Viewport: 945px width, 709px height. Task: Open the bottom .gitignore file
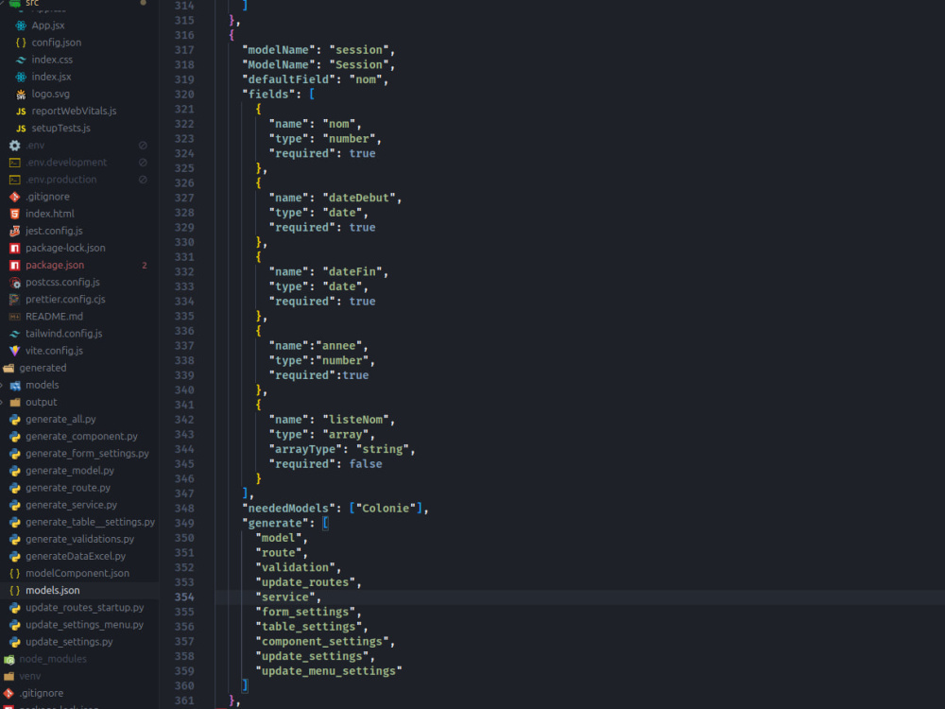pyautogui.click(x=41, y=693)
